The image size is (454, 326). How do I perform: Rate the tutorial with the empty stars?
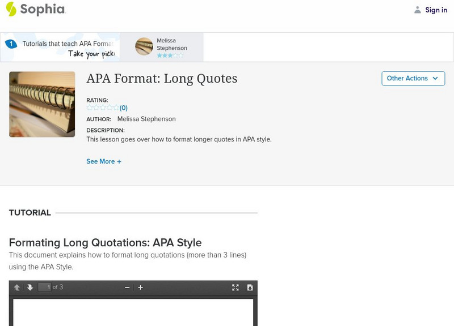[x=103, y=108]
